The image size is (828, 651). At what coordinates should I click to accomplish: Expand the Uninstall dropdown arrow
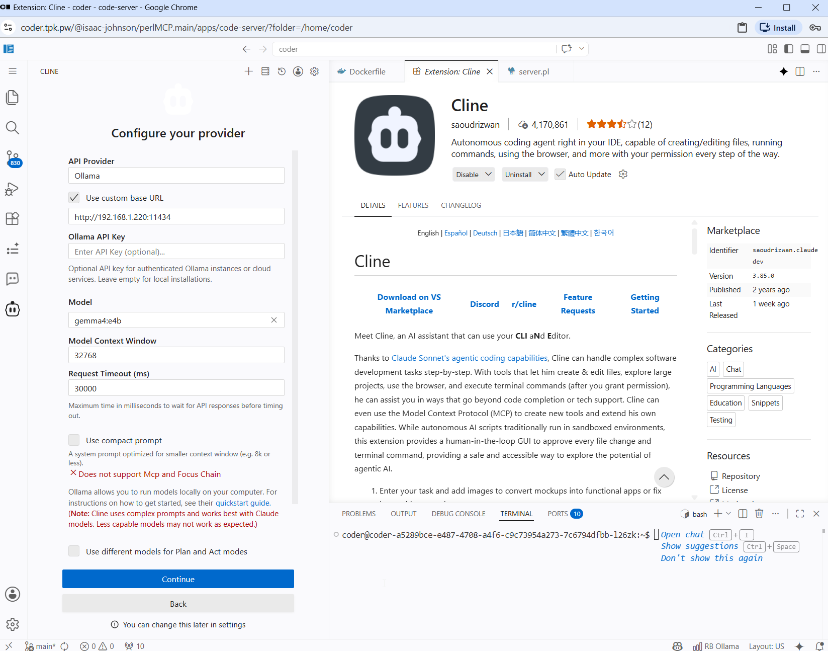(x=542, y=174)
